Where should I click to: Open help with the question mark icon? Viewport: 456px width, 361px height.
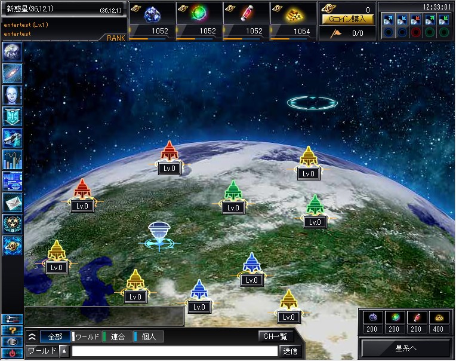tap(12, 331)
